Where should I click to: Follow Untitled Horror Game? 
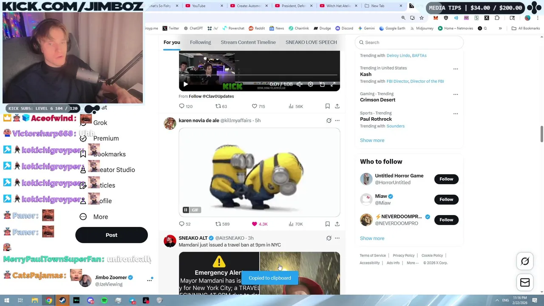[x=446, y=179]
